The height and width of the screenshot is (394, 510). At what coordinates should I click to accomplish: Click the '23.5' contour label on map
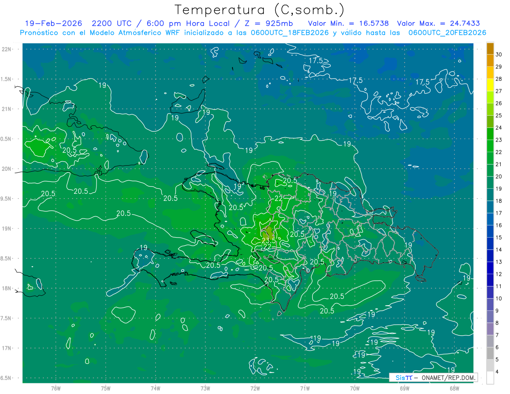[268, 240]
